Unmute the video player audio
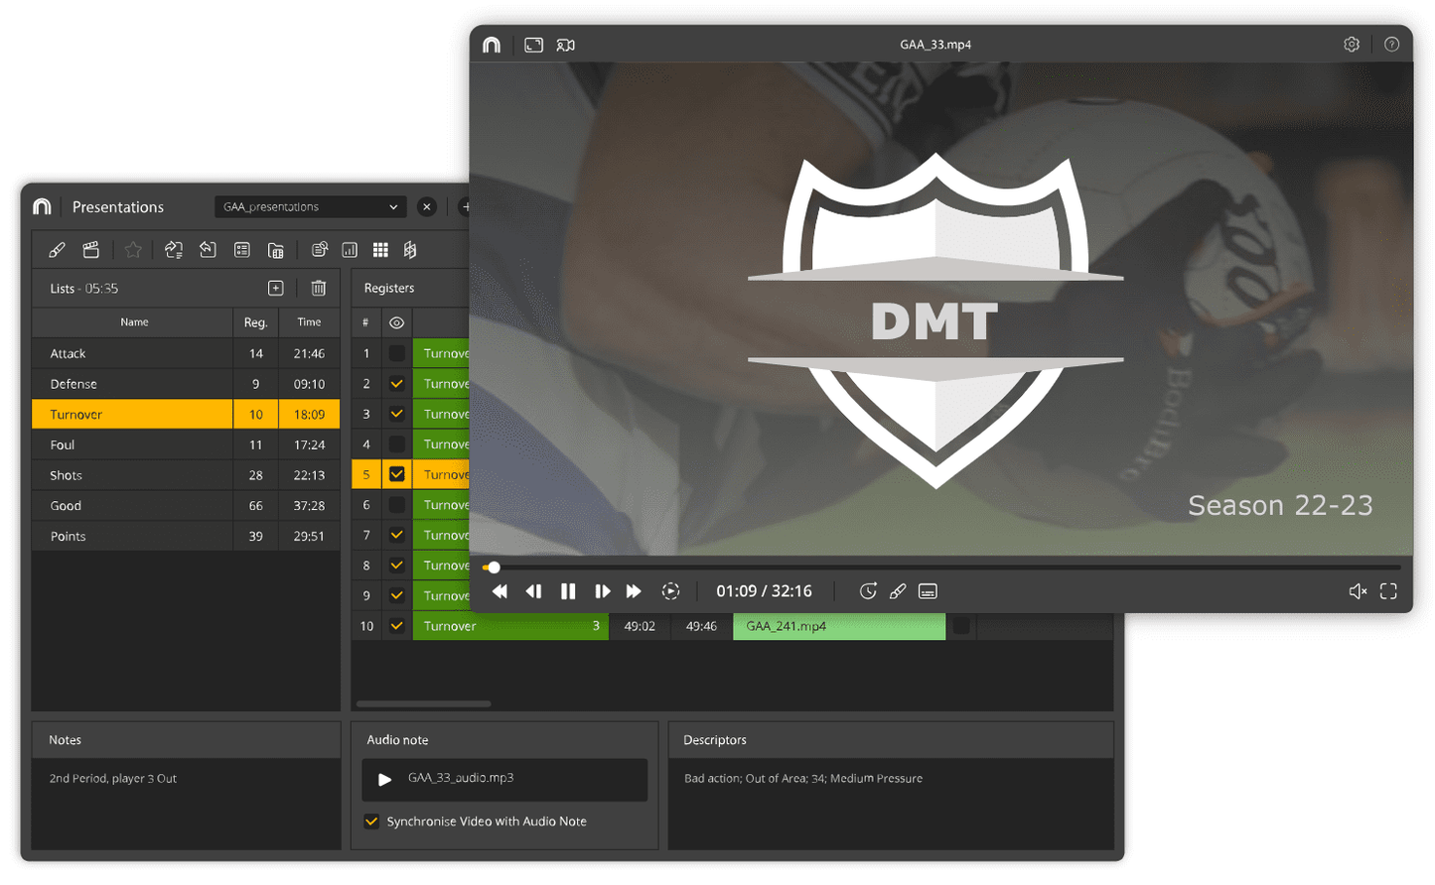This screenshot has height=885, width=1435. [x=1358, y=591]
